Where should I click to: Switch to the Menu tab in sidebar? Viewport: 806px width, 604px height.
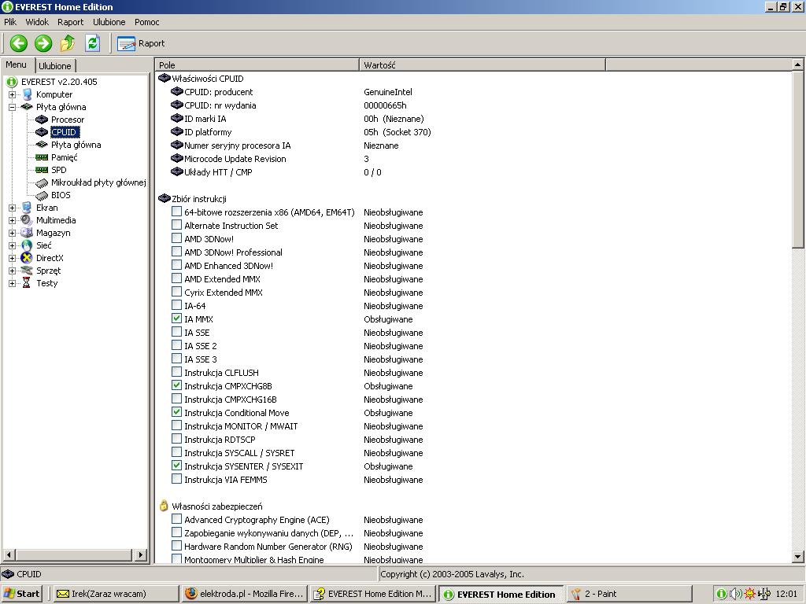pyautogui.click(x=17, y=64)
